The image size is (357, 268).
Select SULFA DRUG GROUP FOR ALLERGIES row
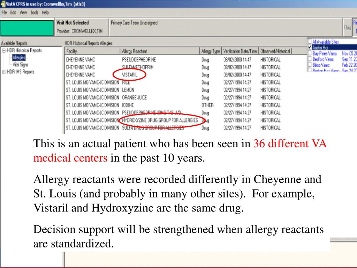click(174, 128)
